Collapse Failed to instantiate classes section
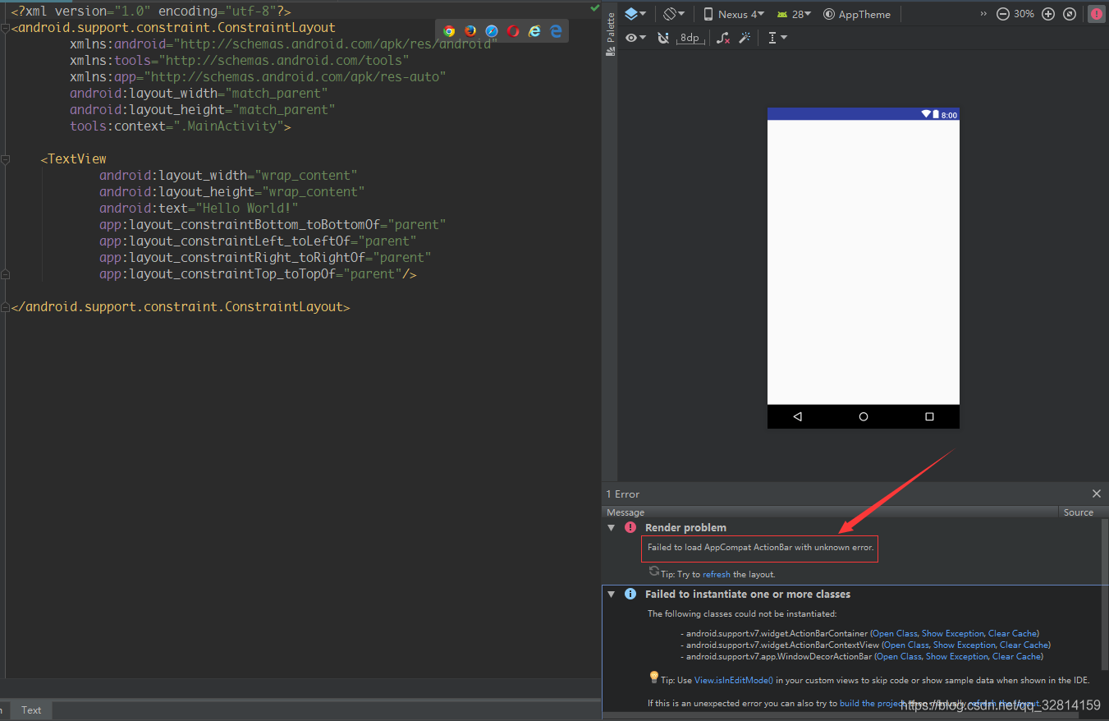 pos(611,594)
